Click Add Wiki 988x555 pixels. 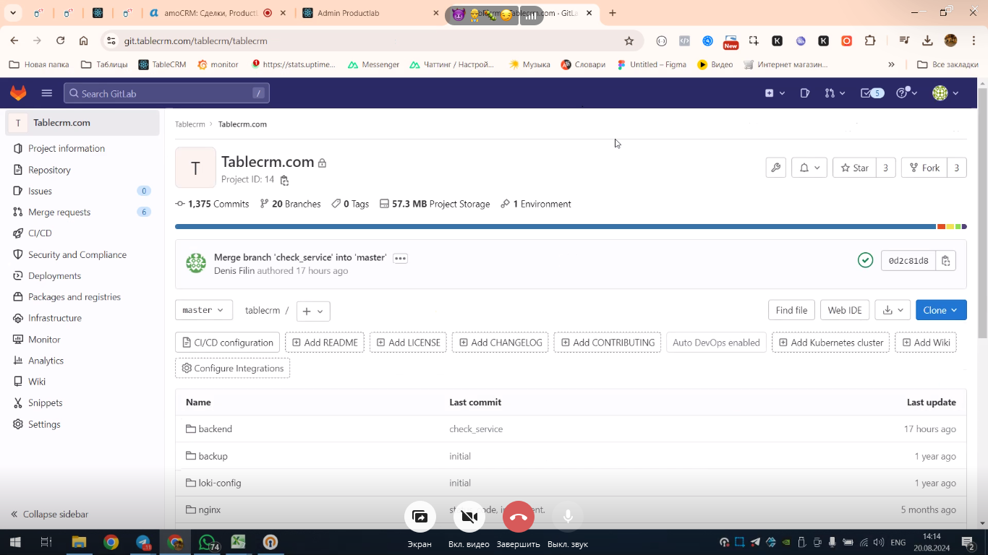926,343
